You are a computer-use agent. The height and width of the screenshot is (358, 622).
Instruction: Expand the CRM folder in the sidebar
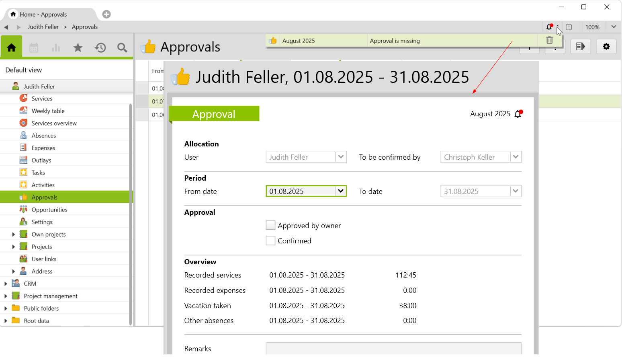pos(6,284)
